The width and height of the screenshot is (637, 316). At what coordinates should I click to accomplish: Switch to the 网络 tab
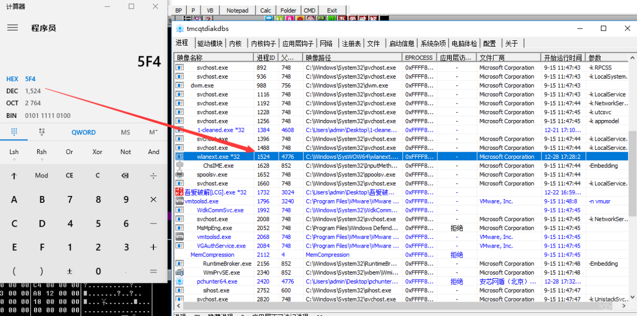click(326, 44)
